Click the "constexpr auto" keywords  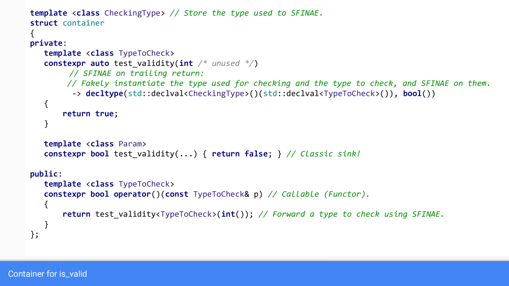point(76,64)
